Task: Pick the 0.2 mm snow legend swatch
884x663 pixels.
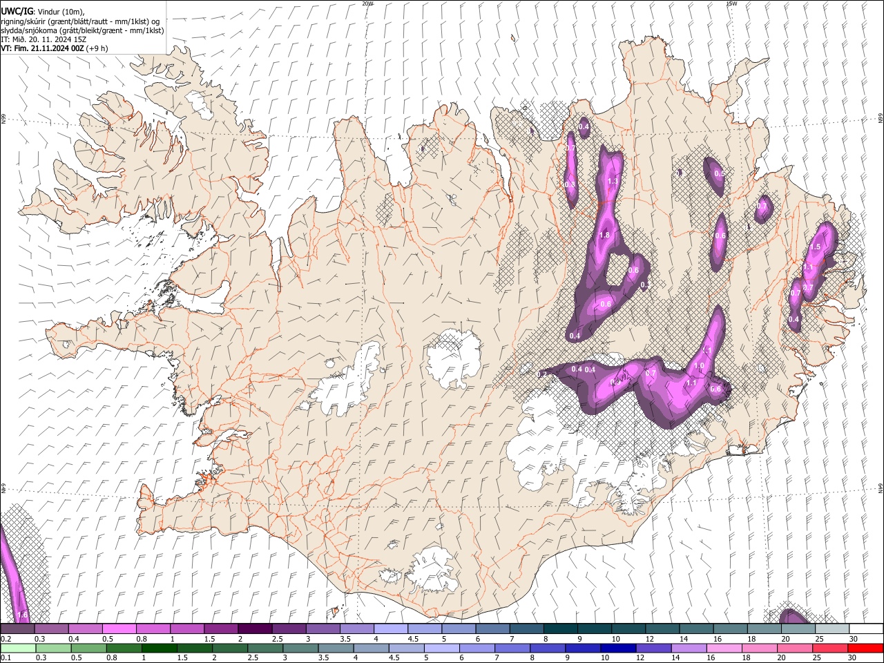Action: point(17,628)
